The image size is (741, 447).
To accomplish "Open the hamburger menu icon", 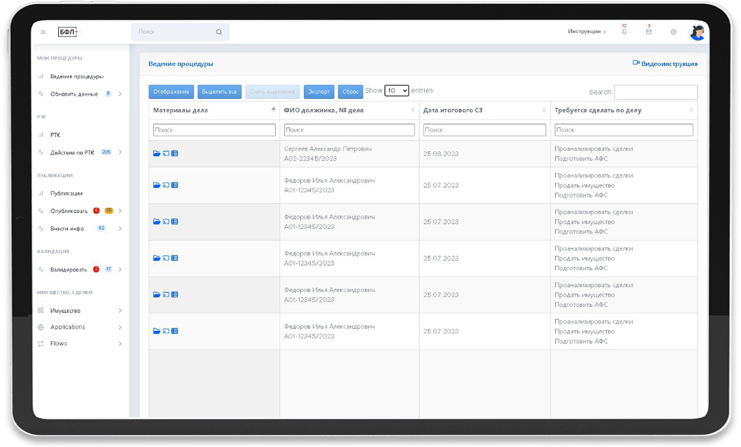I will tap(43, 32).
